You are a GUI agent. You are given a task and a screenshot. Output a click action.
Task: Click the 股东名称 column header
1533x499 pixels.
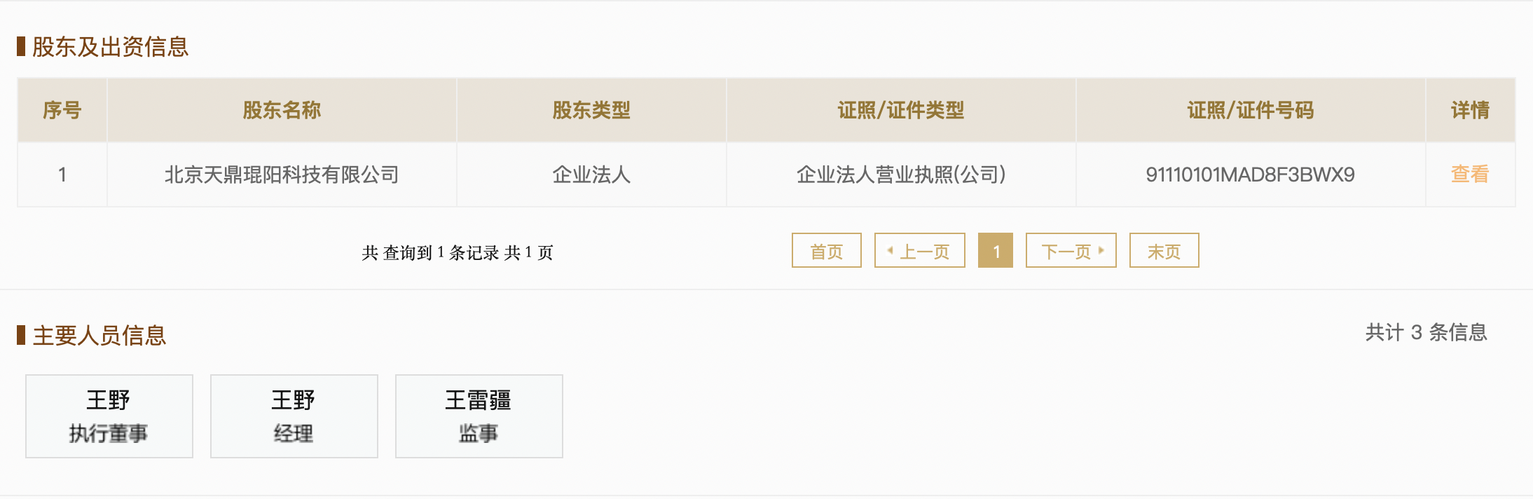coord(282,110)
